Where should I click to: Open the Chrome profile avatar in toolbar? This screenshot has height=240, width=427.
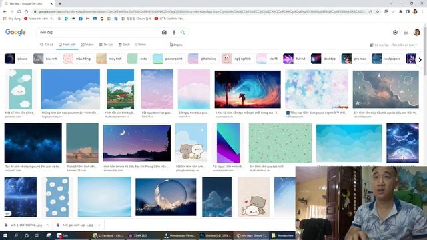tap(415, 11)
